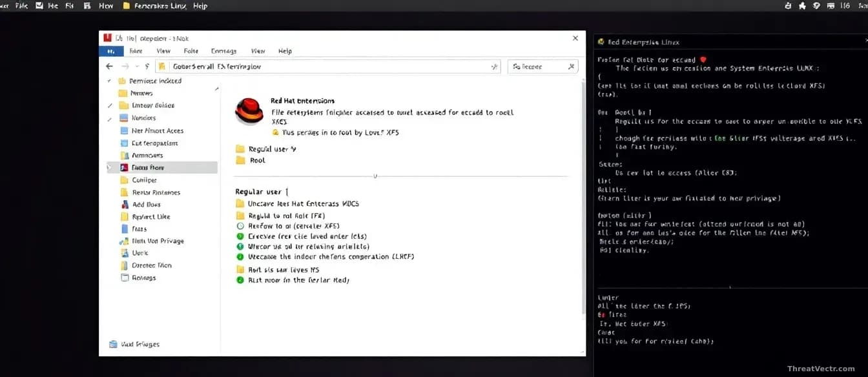Select the 'Ammoorts' sidebar folder
Screen dimensions: 868x377
point(142,156)
